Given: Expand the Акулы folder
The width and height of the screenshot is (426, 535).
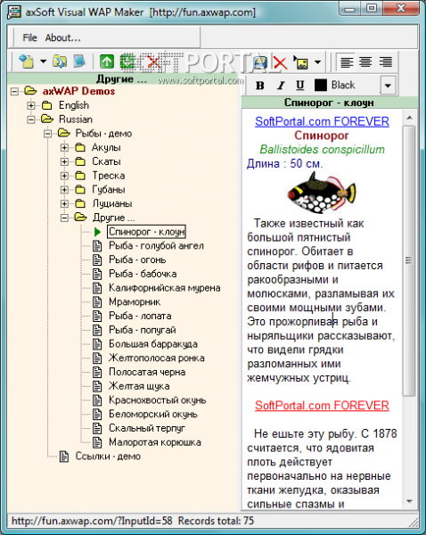Looking at the screenshot, I should point(64,147).
